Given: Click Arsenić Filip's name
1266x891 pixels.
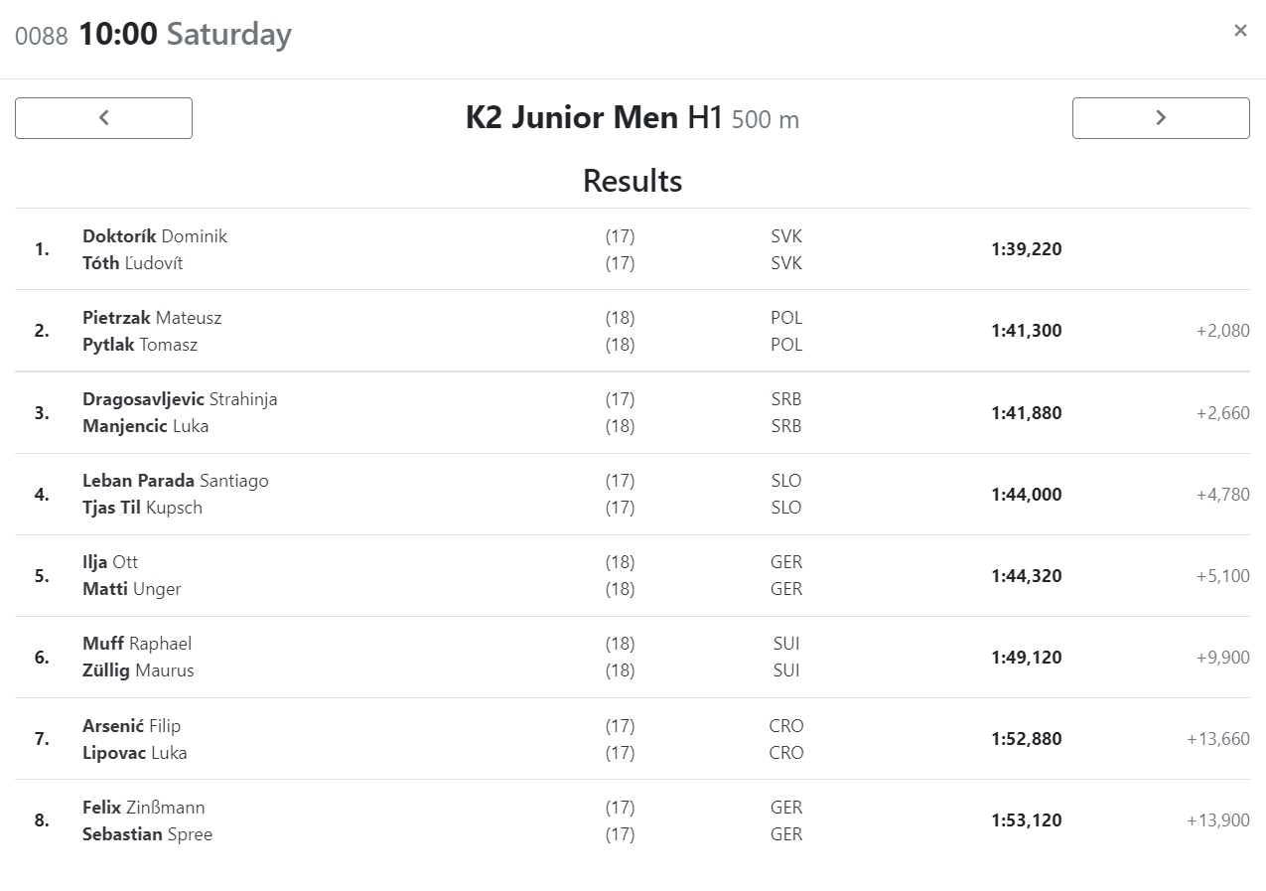Looking at the screenshot, I should tap(131, 726).
